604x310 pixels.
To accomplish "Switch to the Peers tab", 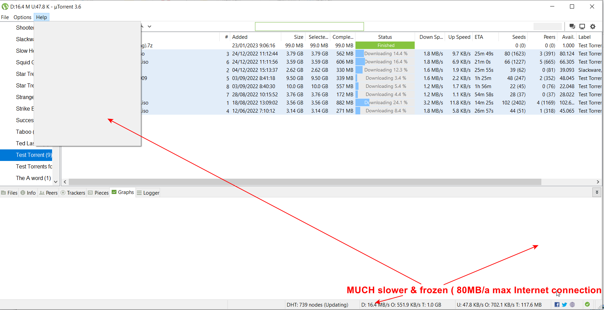I will pos(48,193).
